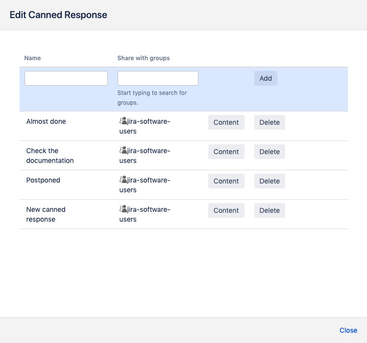This screenshot has height=343, width=367.
Task: Open Content for Check the documentation
Action: tap(226, 152)
